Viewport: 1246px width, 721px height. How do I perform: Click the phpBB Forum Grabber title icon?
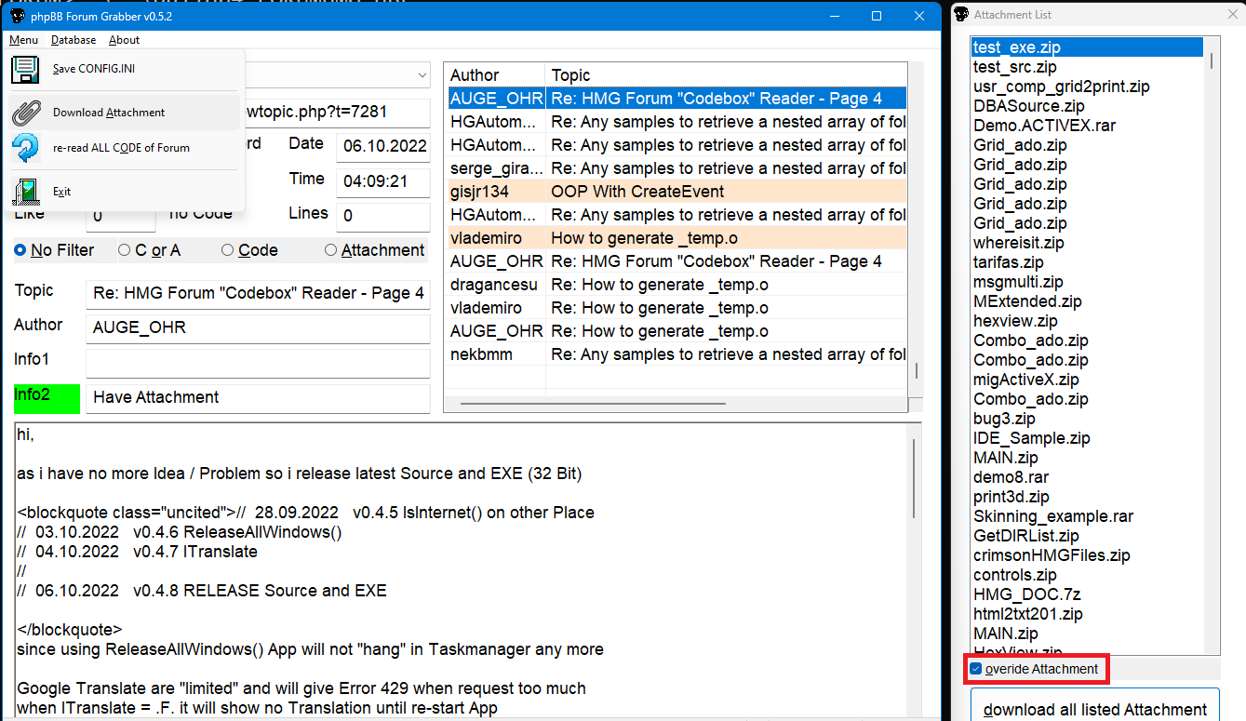point(17,17)
